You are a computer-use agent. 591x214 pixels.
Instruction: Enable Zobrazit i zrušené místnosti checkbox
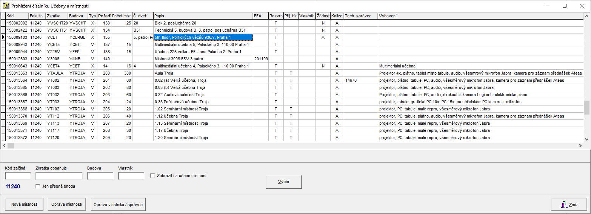(152, 176)
